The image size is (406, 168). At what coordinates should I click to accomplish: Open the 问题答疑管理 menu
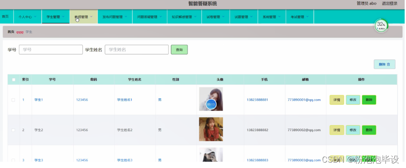pos(150,17)
